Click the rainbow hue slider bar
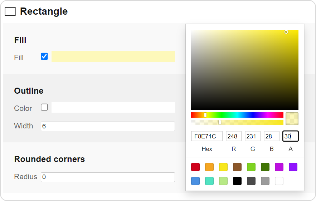Viewport: 316px width, 201px height. pyautogui.click(x=237, y=115)
